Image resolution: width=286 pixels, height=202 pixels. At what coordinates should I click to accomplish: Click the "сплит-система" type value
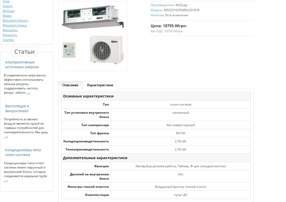coord(181,105)
